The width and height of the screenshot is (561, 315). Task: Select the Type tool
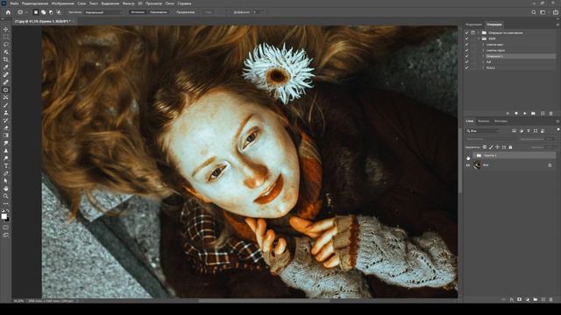[6, 165]
